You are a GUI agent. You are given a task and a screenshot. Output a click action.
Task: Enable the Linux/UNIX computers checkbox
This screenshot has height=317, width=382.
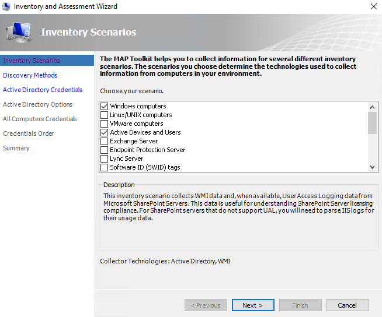point(105,115)
